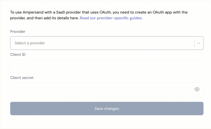211x129 pixels.
Task: Open the Provider combo box
Action: pyautogui.click(x=102, y=43)
